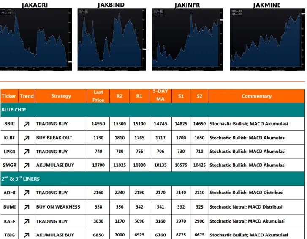Click the JAKBIND chart thumbnail
Viewport: 307px width, 239px height.
111,40
